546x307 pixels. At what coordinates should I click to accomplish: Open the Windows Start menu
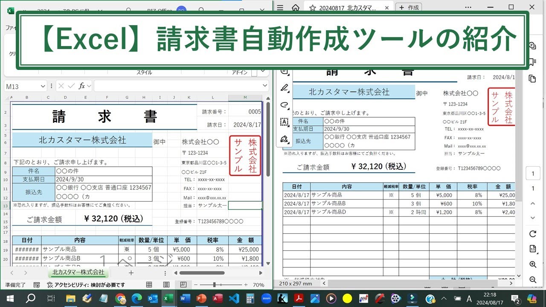pos(10,298)
